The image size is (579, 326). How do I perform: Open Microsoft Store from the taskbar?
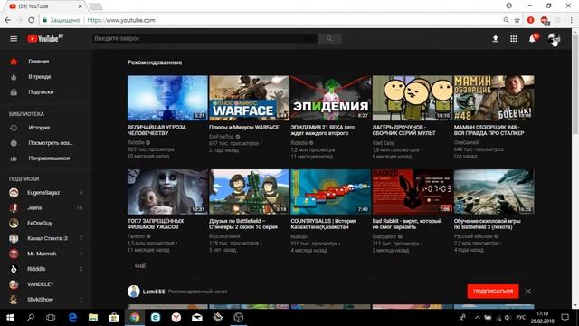tap(114, 318)
